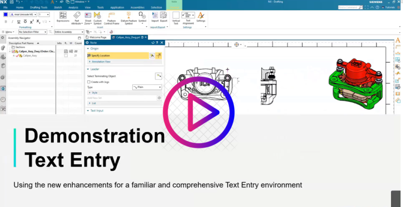Toggle the Caliper_Assy_Dwg checkbox in navigator
Viewport: 403px width, 207px height.
[x=14, y=51]
